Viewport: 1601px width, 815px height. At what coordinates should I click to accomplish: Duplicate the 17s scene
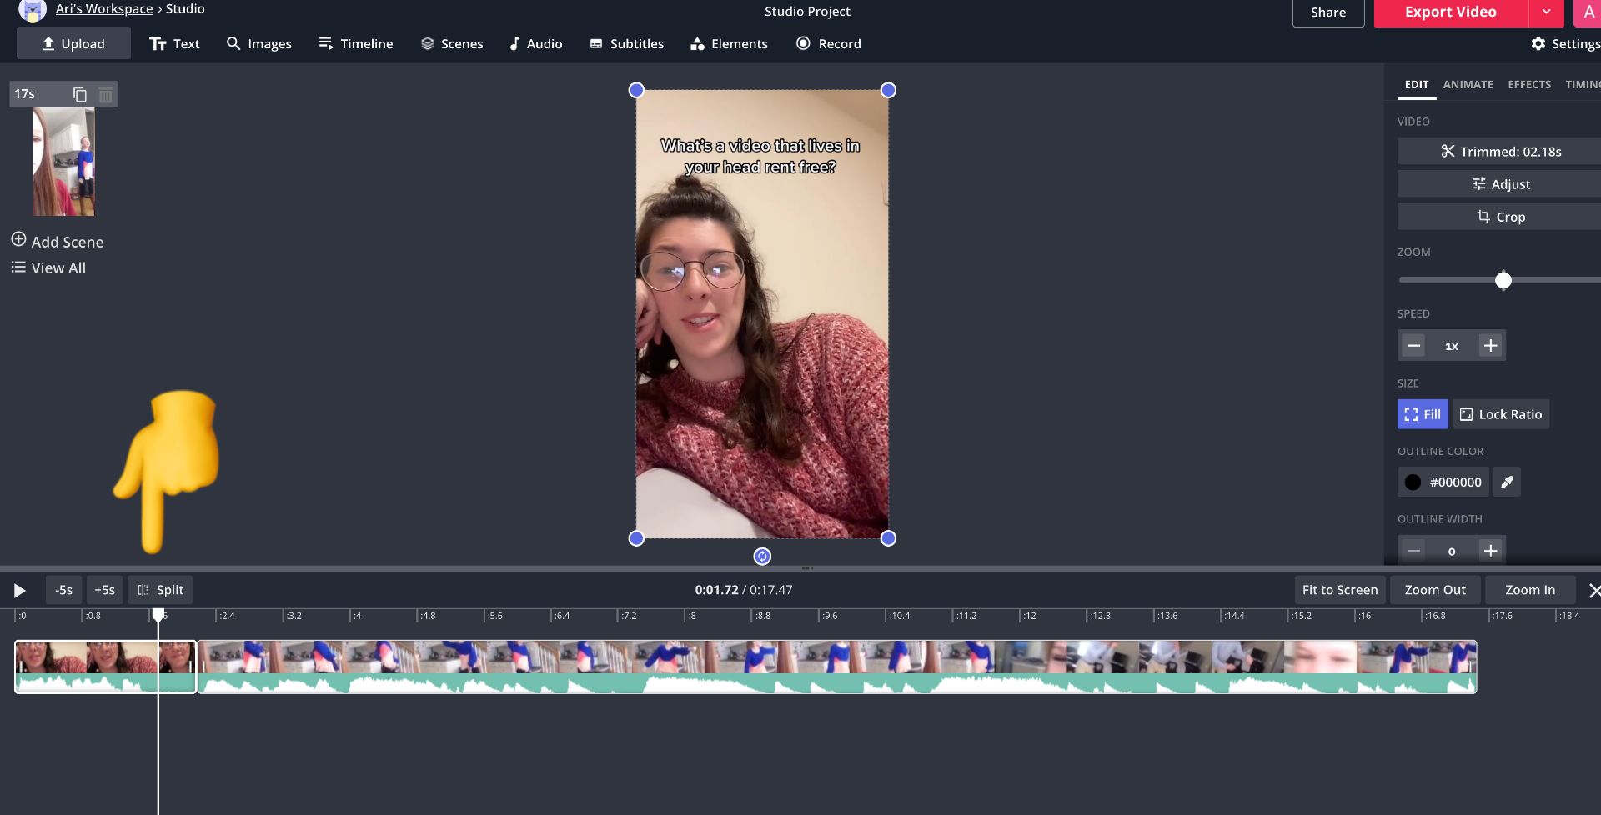point(80,94)
